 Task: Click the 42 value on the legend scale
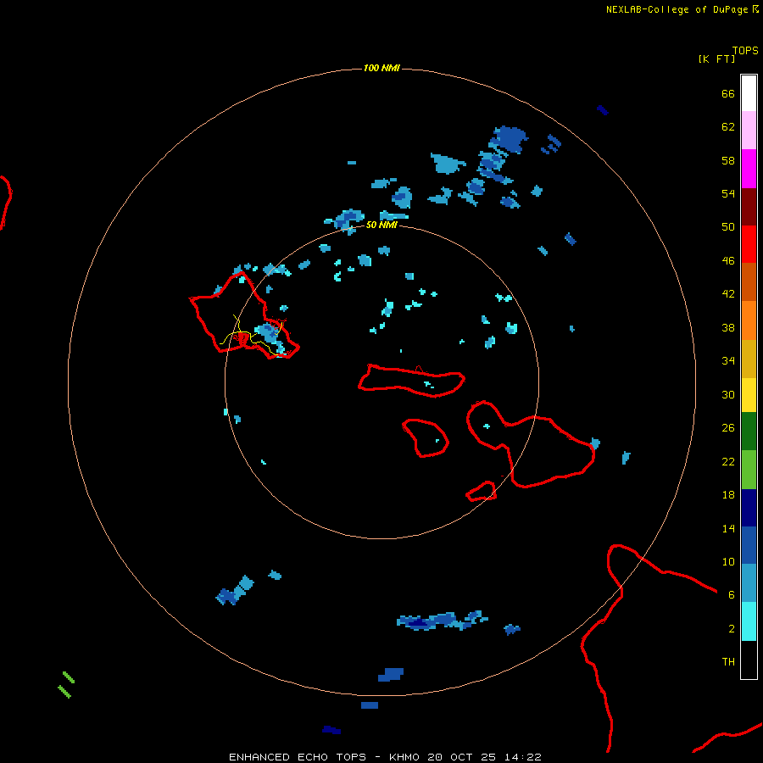click(x=728, y=293)
